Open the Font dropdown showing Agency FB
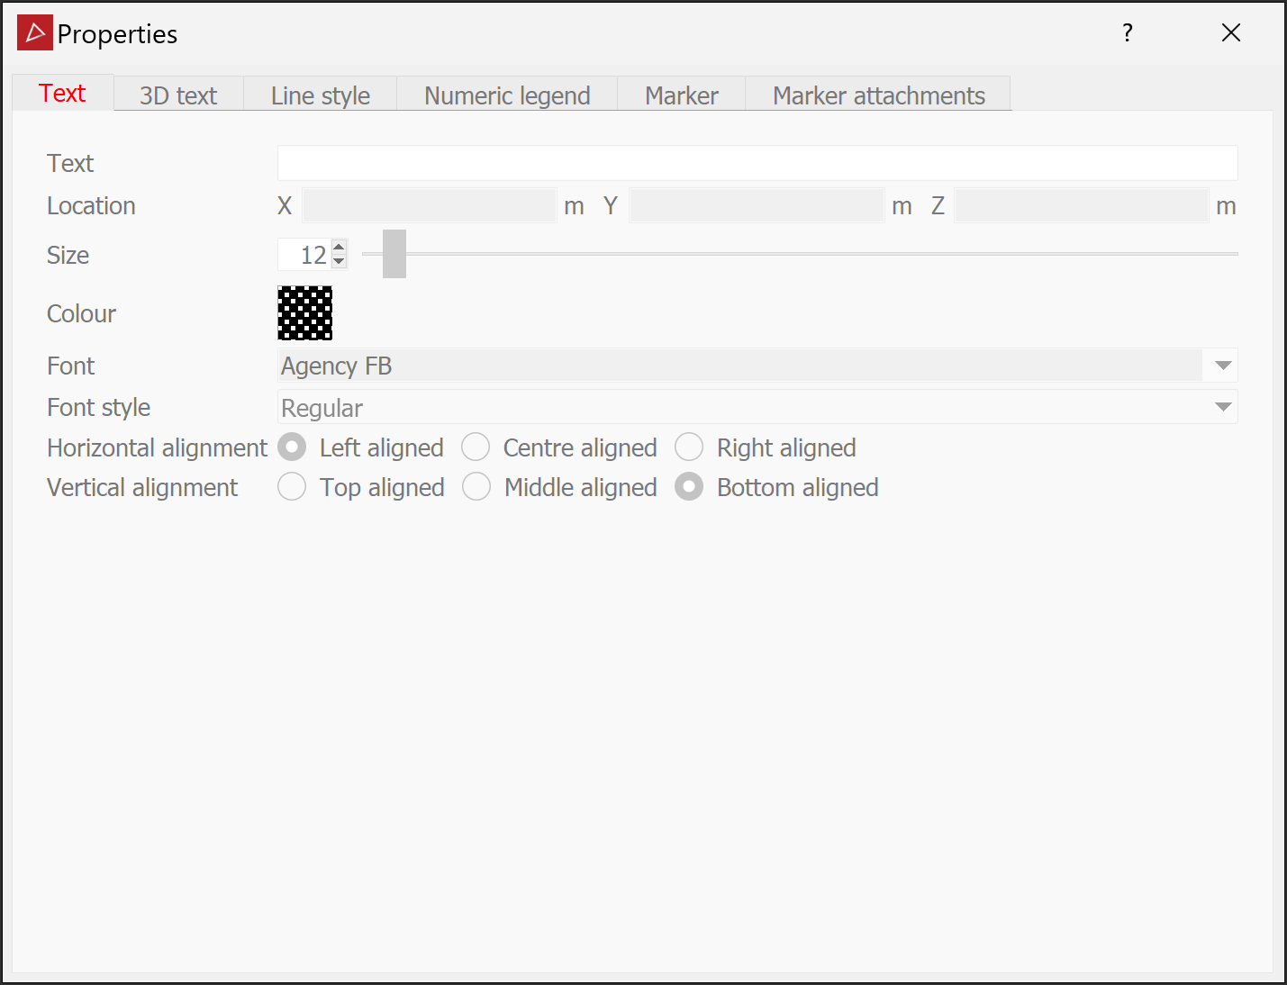 tap(757, 366)
